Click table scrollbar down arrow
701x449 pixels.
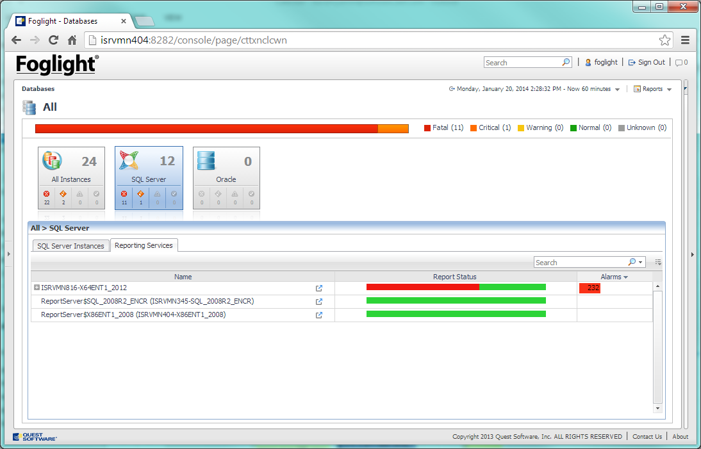click(657, 408)
